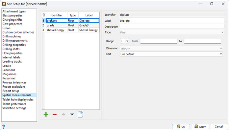The height and width of the screenshot is (130, 229).
Task: Move selected row up with grey arrow
Action: [63, 114]
